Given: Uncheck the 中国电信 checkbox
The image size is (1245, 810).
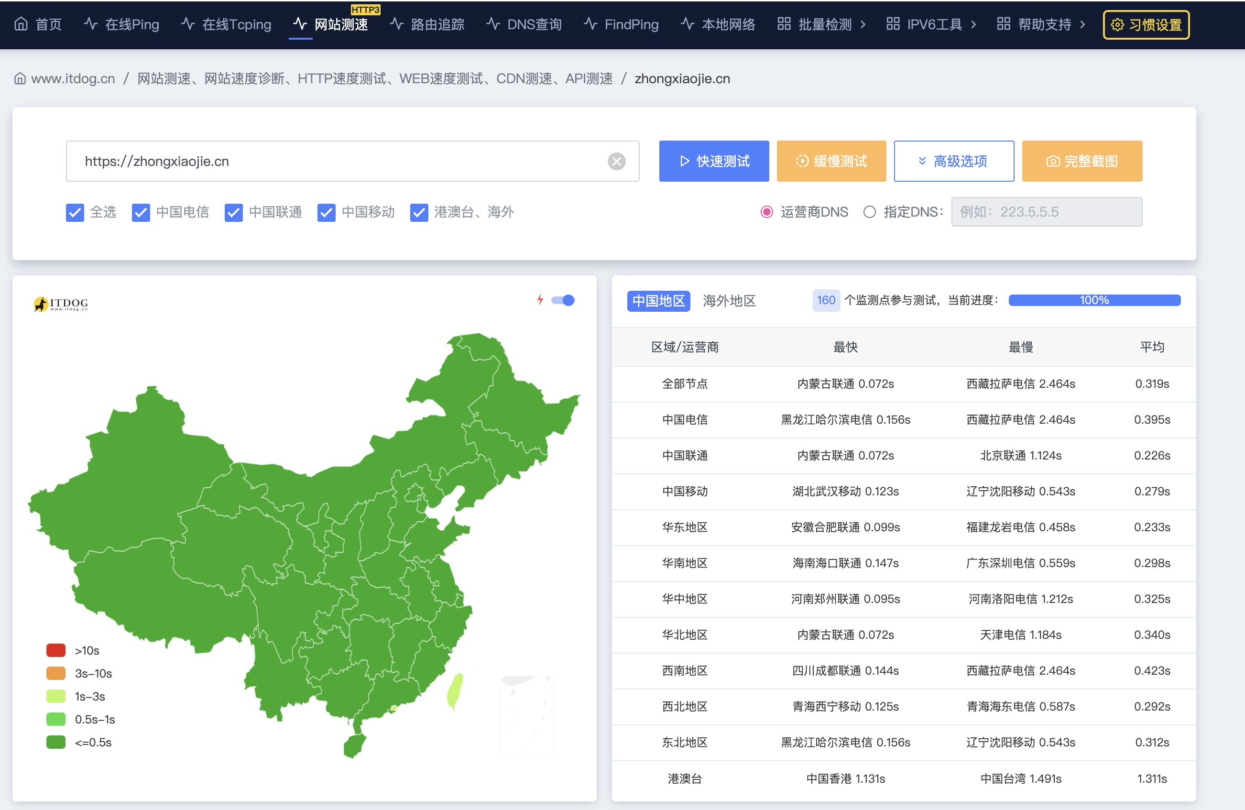Looking at the screenshot, I should [x=141, y=212].
